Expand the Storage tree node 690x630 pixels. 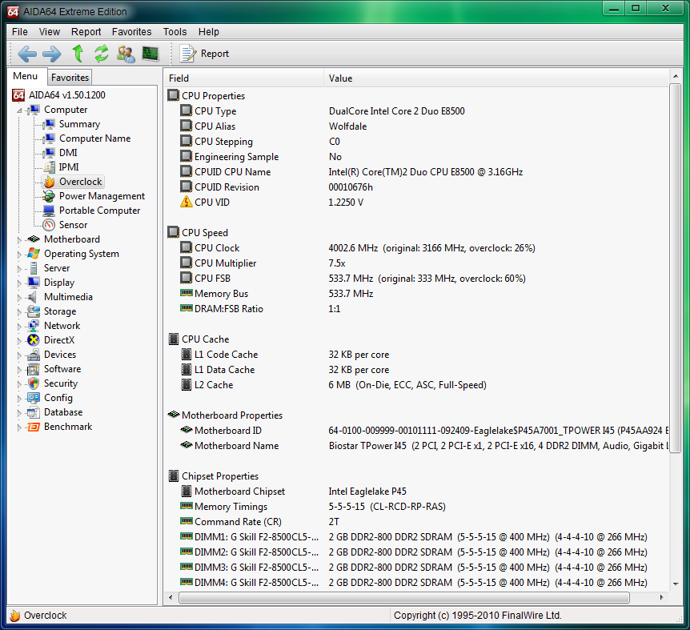tap(19, 312)
